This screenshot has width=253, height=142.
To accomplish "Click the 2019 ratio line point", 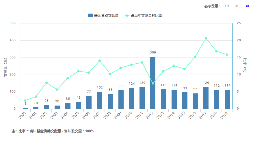I will tap(227, 55).
